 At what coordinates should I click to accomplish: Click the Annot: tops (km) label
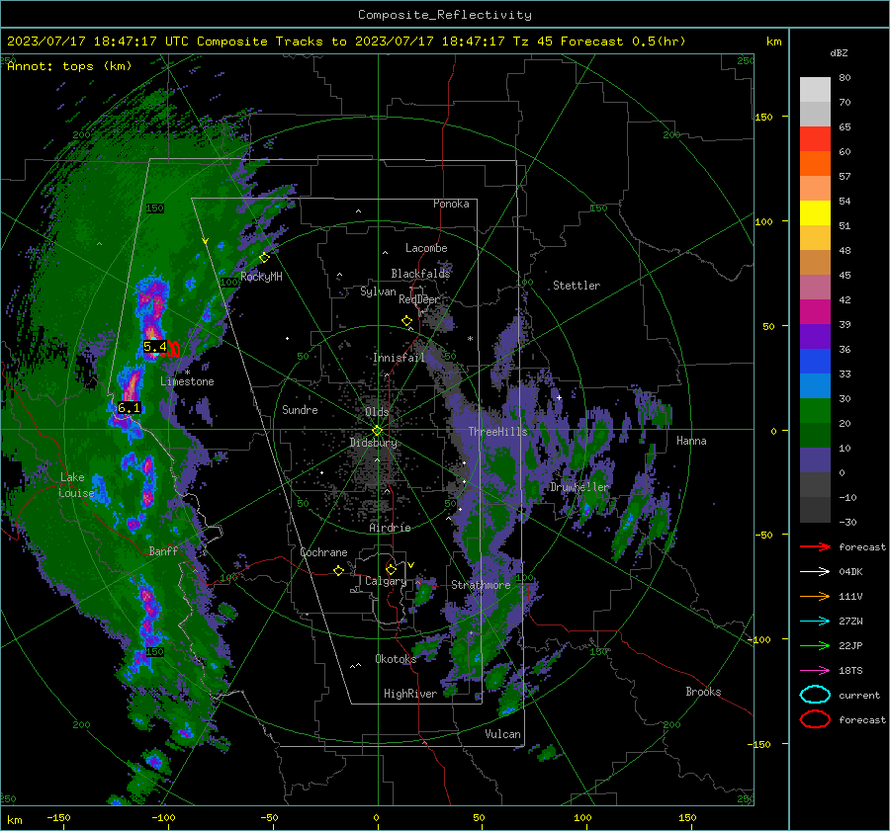point(69,66)
